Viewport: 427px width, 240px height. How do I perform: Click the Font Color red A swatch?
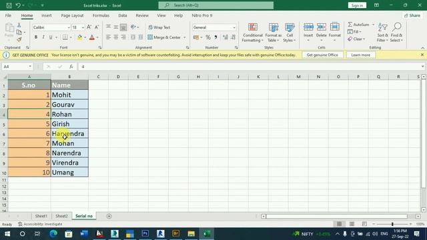tap(92, 37)
